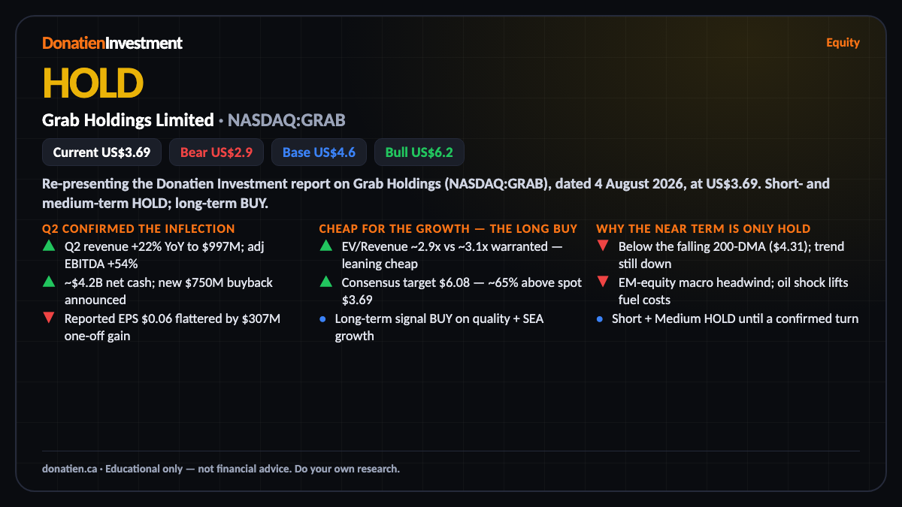Select the Bull US$6.2 scenario chip
The width and height of the screenshot is (902, 507).
click(419, 152)
